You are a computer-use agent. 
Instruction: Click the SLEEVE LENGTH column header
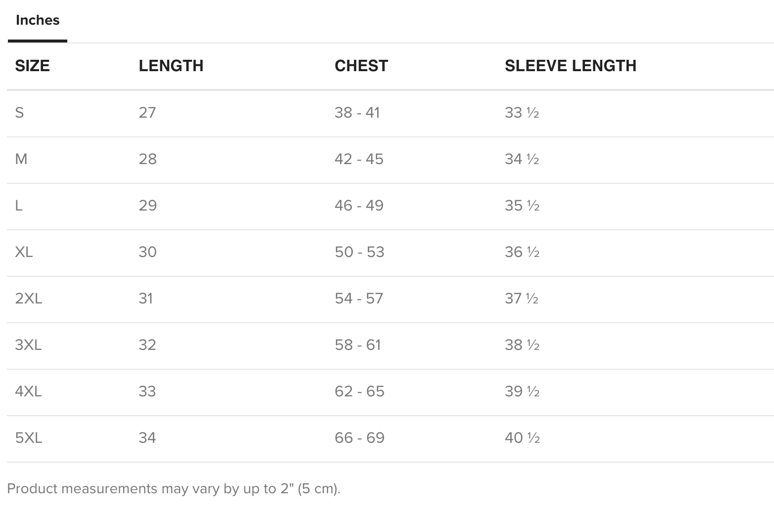(571, 66)
